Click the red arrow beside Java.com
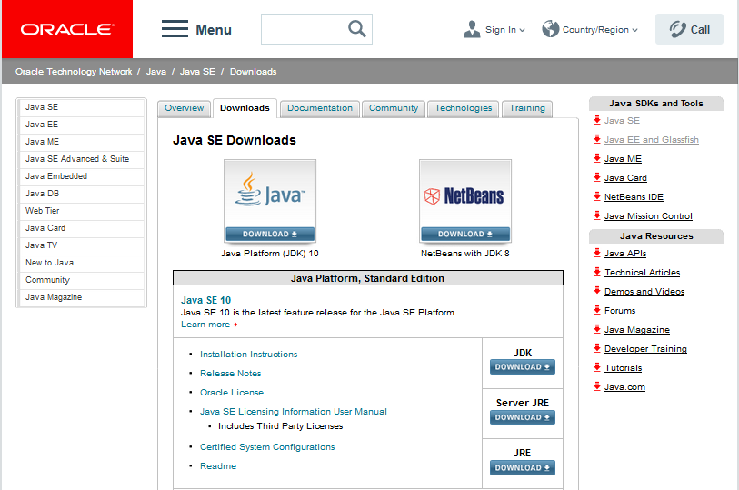Screen dimensions: 739x490 597,385
